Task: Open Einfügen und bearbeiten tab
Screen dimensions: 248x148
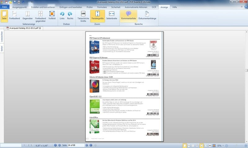Action: pos(71,7)
